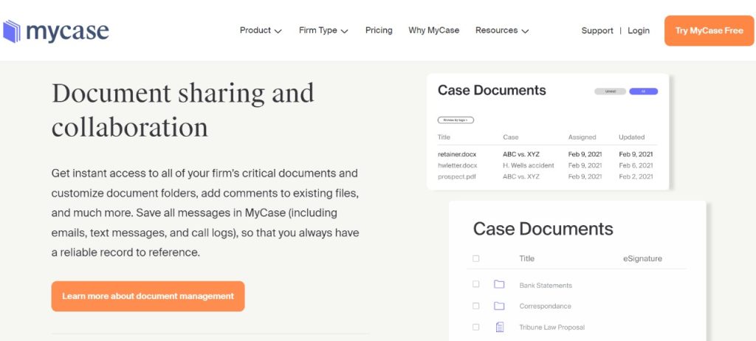Expand the Firm Type menu
The height and width of the screenshot is (341, 756).
(323, 30)
